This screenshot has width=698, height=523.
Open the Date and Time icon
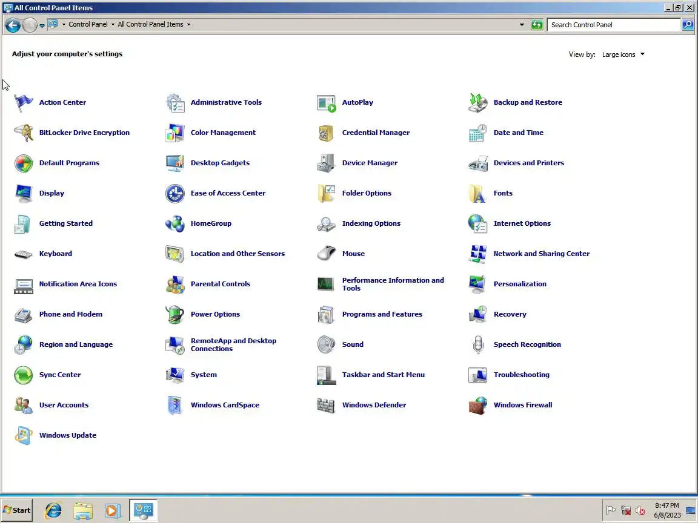[478, 133]
